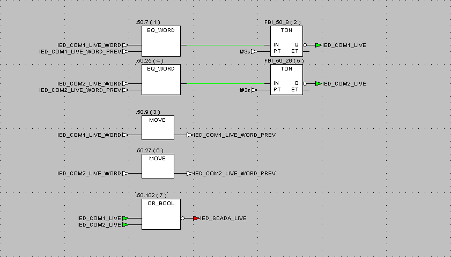Click the FBI_50_8 ( 2 ) instance name
451x257 pixels.
pyautogui.click(x=283, y=22)
